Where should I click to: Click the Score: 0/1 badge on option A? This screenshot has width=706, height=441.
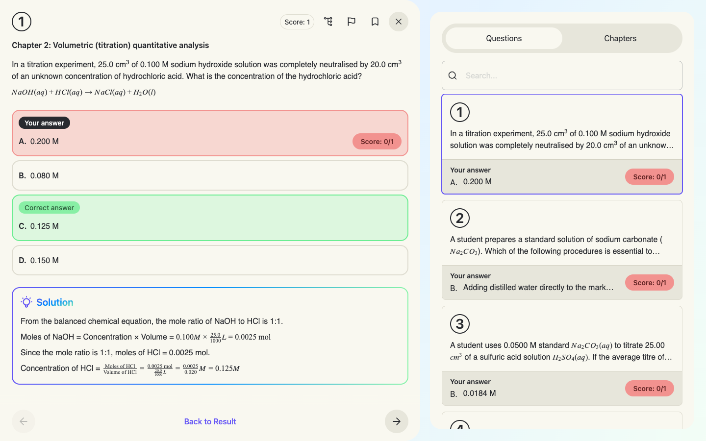(x=377, y=142)
